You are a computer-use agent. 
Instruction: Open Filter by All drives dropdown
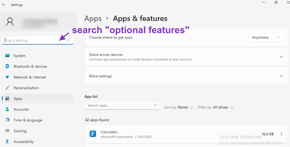[x=216, y=107]
